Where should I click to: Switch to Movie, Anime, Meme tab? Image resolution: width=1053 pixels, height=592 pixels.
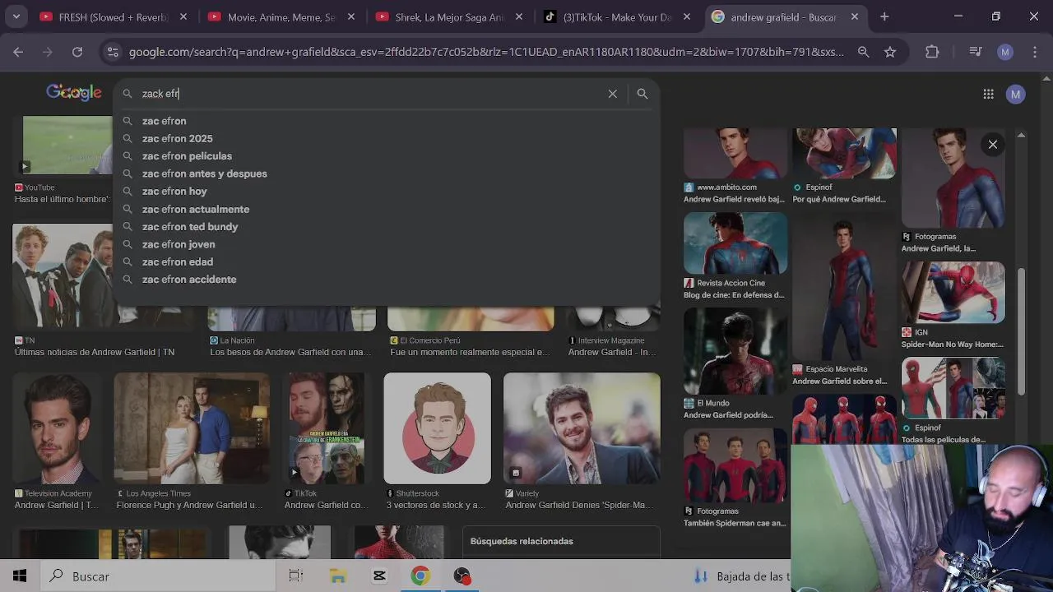282,16
